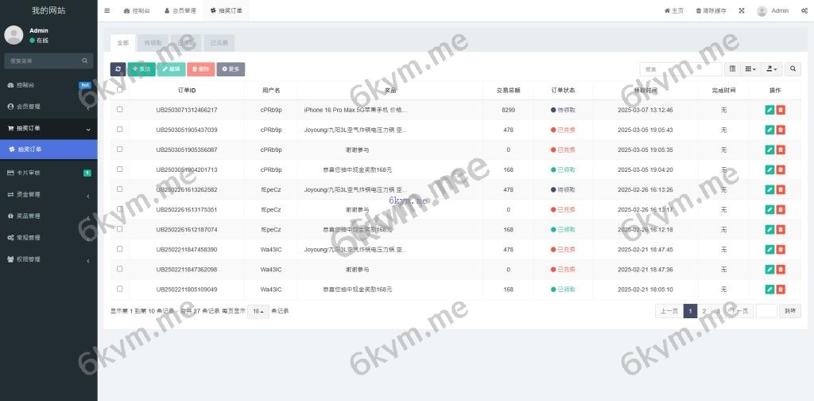
Task: Open the 会员管理 top tab
Action: tap(180, 11)
